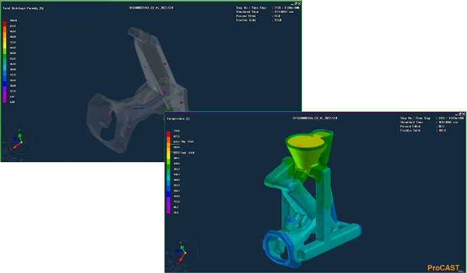
Task: Close the Total Shrinkage Porosity window
Action: [301, 4]
